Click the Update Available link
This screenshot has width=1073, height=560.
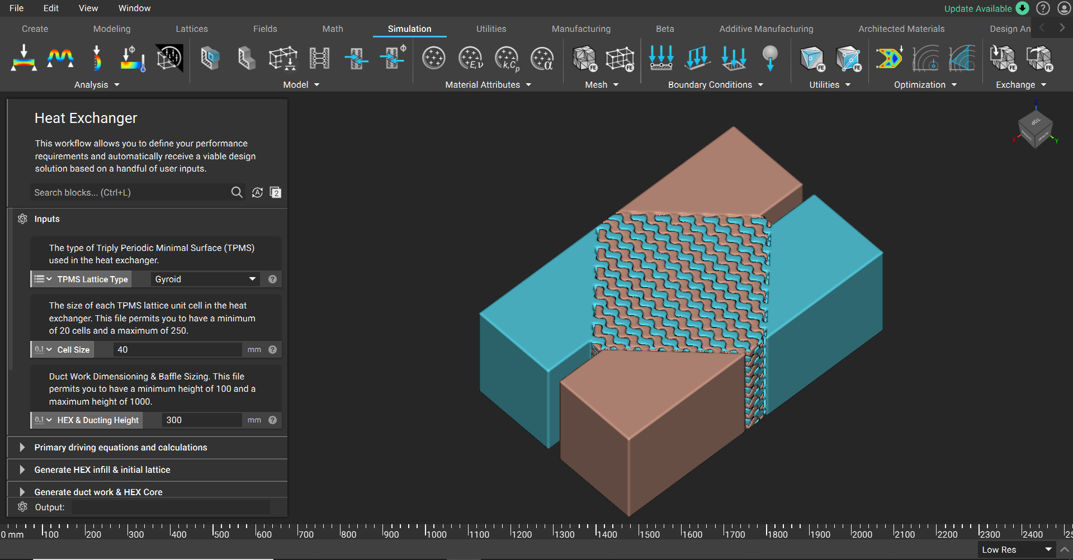[977, 8]
